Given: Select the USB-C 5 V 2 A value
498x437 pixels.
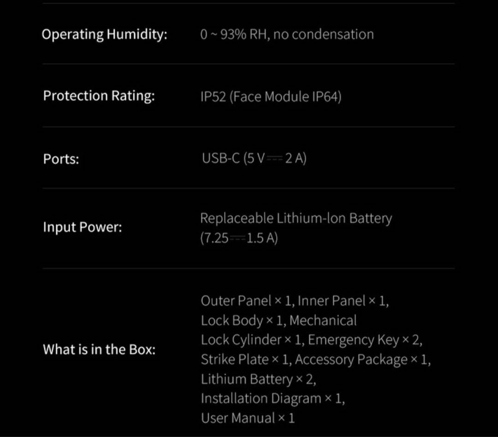Looking at the screenshot, I should coord(254,158).
